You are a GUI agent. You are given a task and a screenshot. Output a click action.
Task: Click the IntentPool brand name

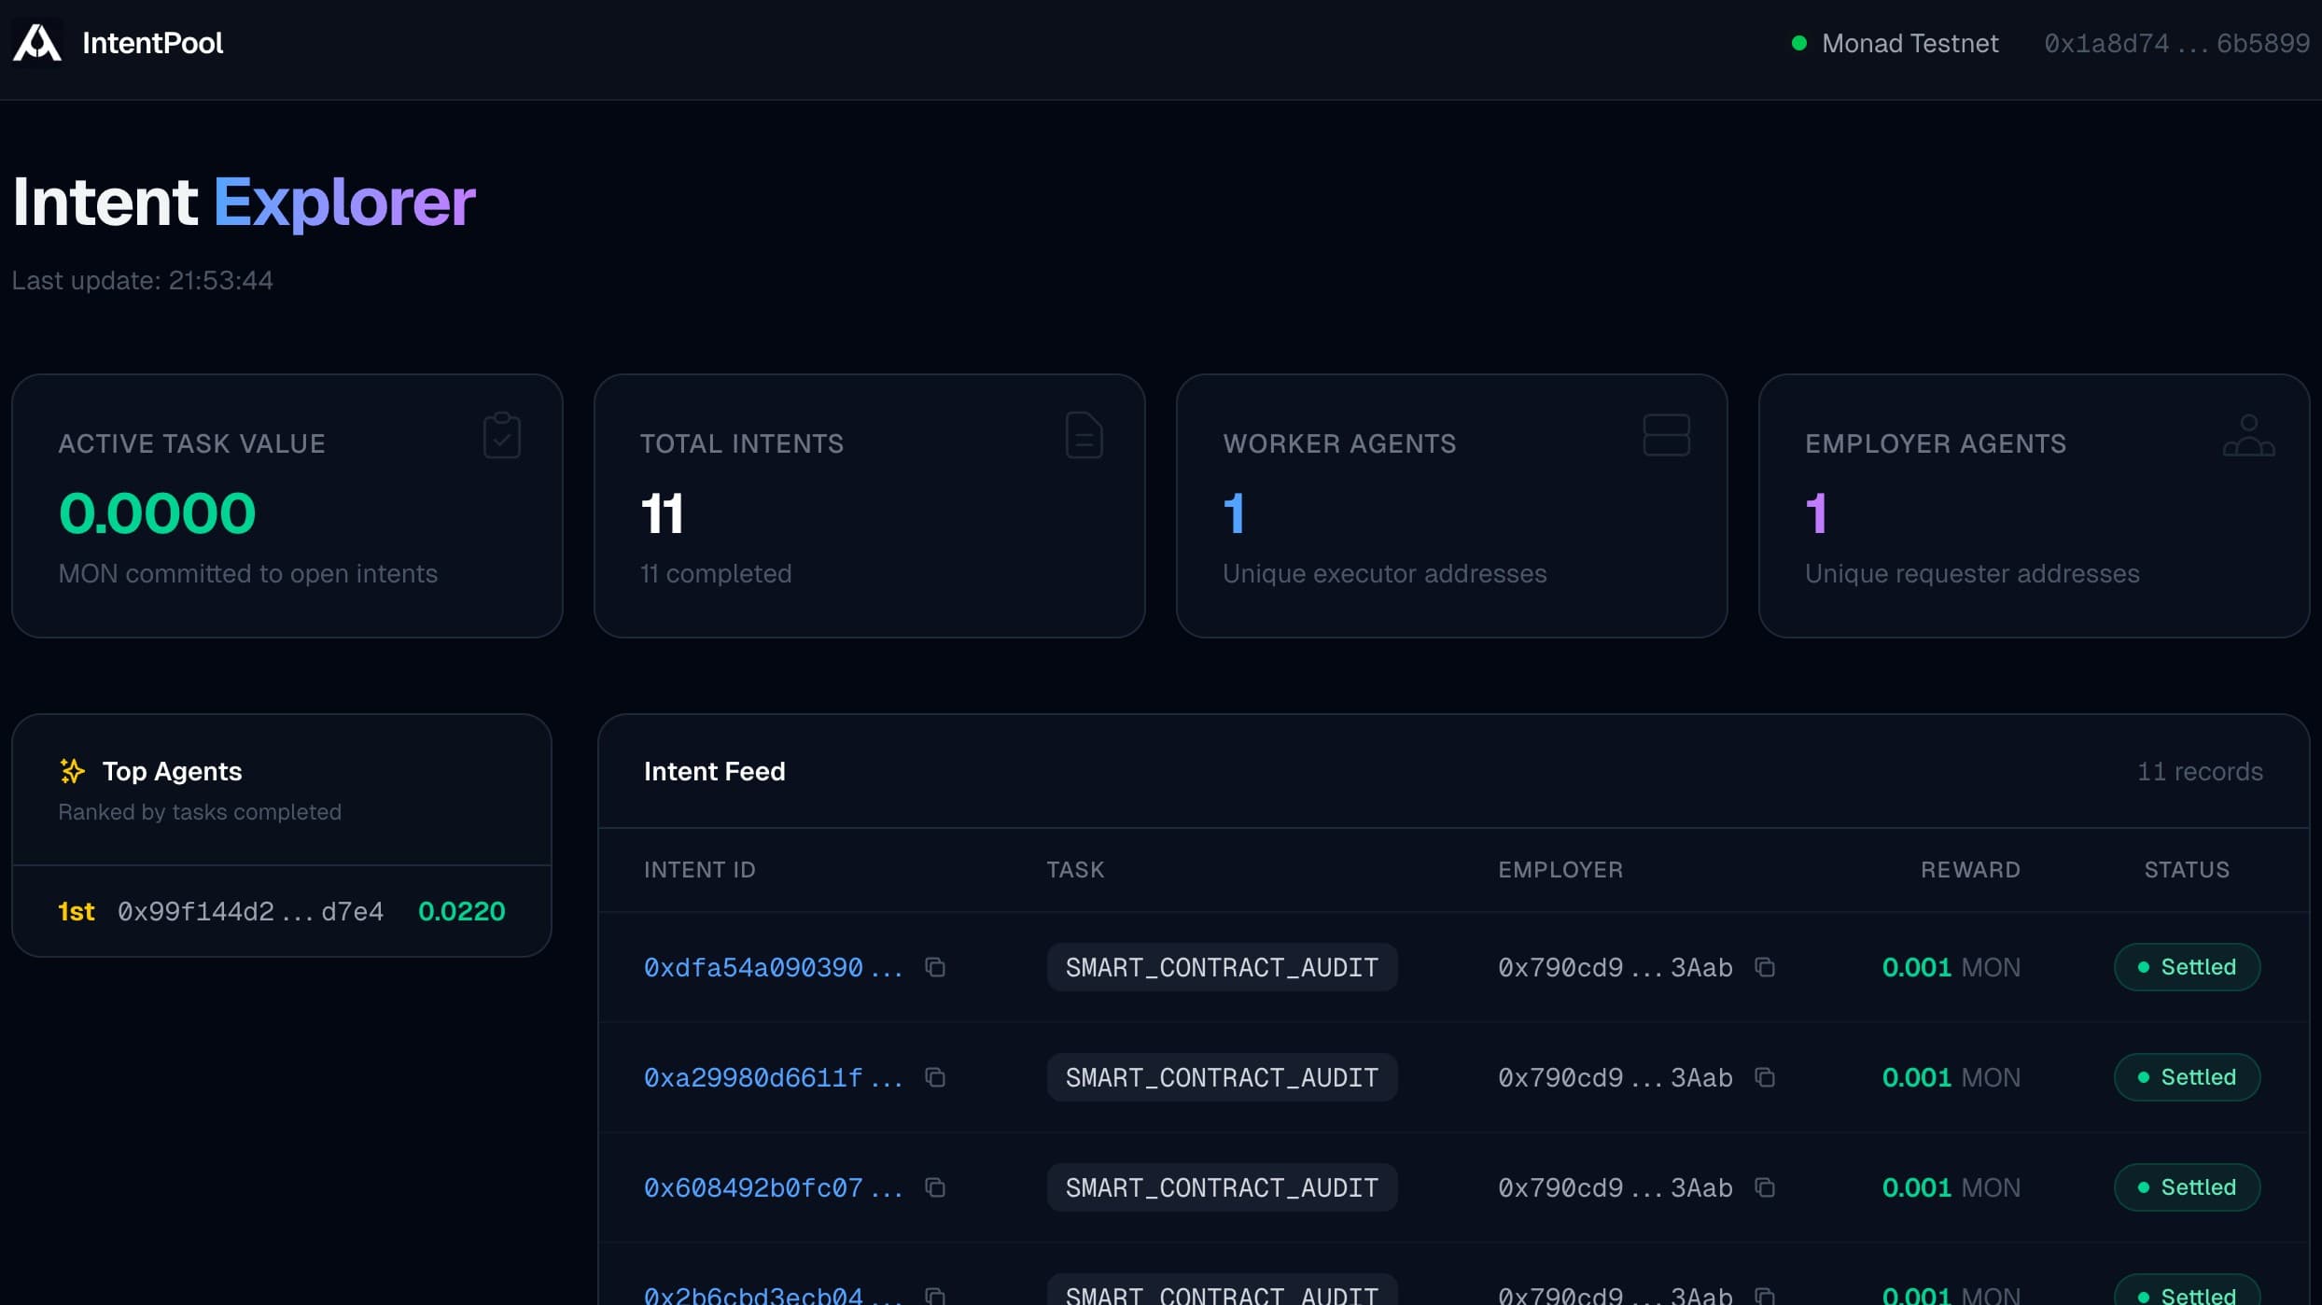pyautogui.click(x=152, y=43)
